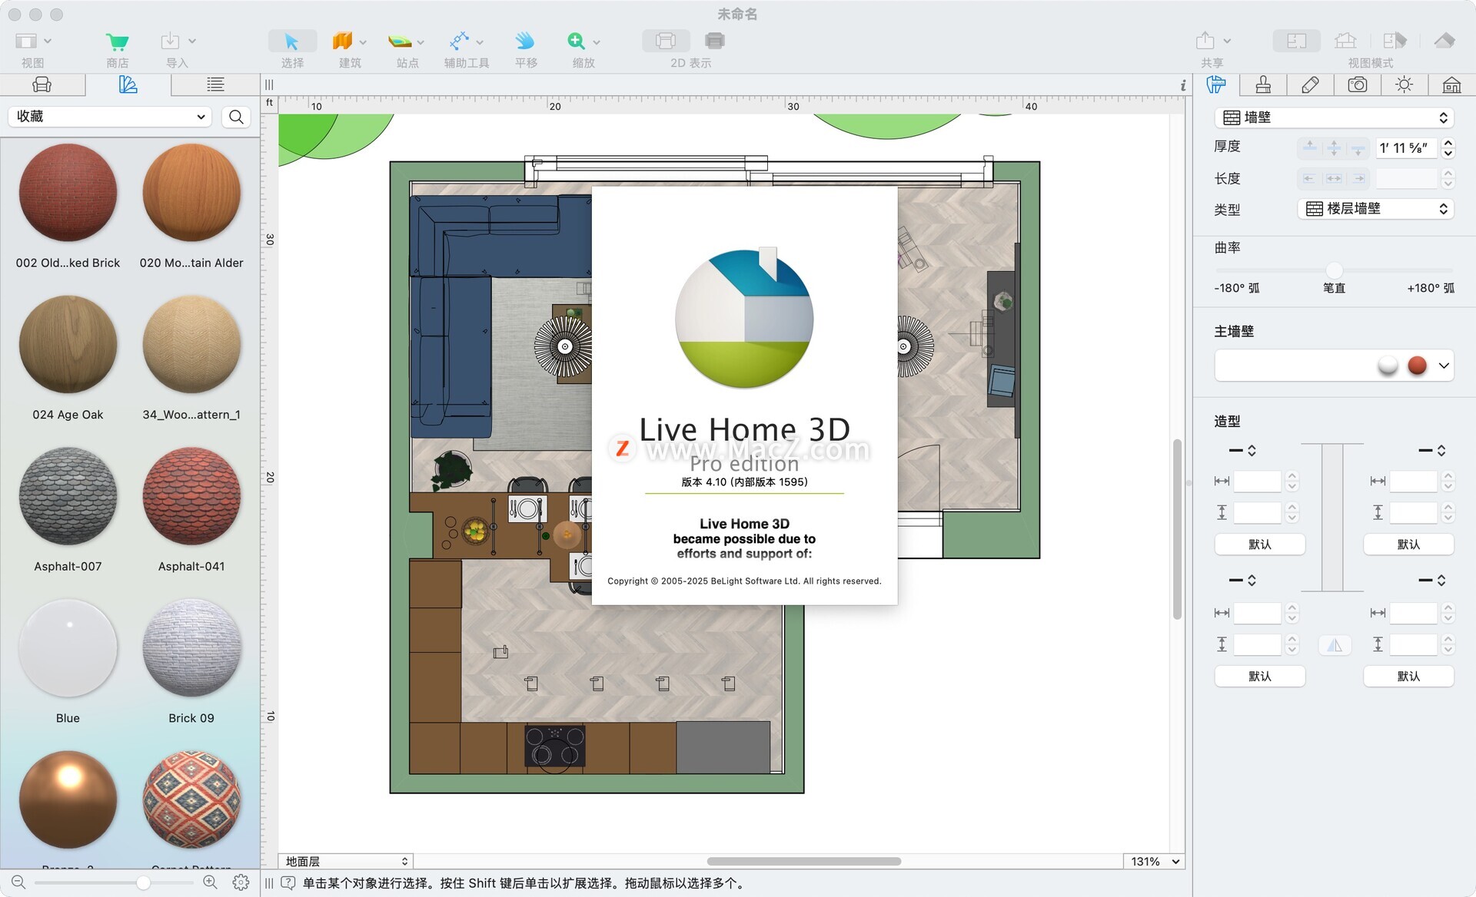Switch to 3D house view mode

tap(1345, 41)
